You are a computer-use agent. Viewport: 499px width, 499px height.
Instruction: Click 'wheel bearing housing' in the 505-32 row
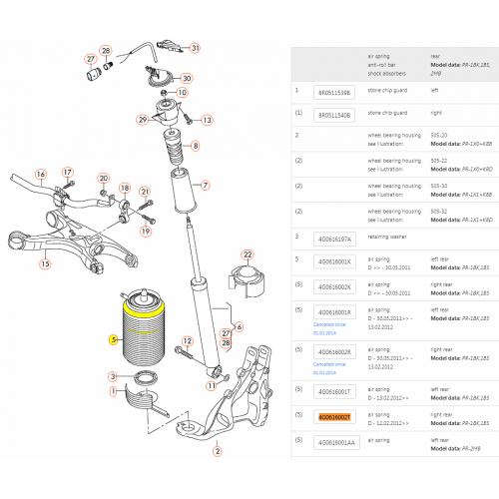[394, 212]
